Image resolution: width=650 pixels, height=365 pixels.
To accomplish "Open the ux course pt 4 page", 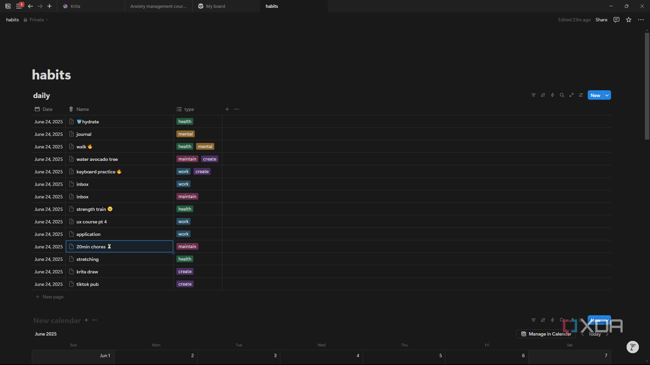I will pos(91,222).
